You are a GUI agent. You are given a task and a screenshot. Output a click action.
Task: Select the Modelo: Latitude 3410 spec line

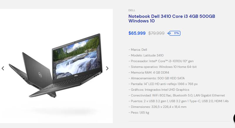(x=146, y=55)
